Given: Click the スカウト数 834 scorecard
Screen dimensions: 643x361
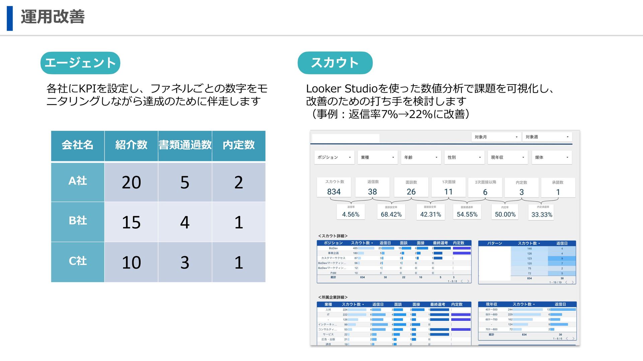Looking at the screenshot, I should coord(334,188).
